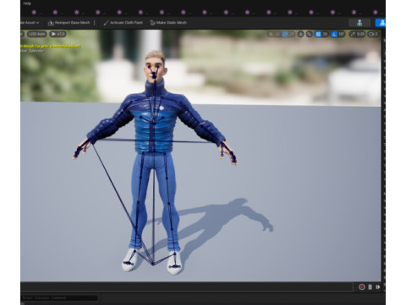The height and width of the screenshot is (305, 406).
Task: Pause the preview playback
Action: (x=370, y=287)
